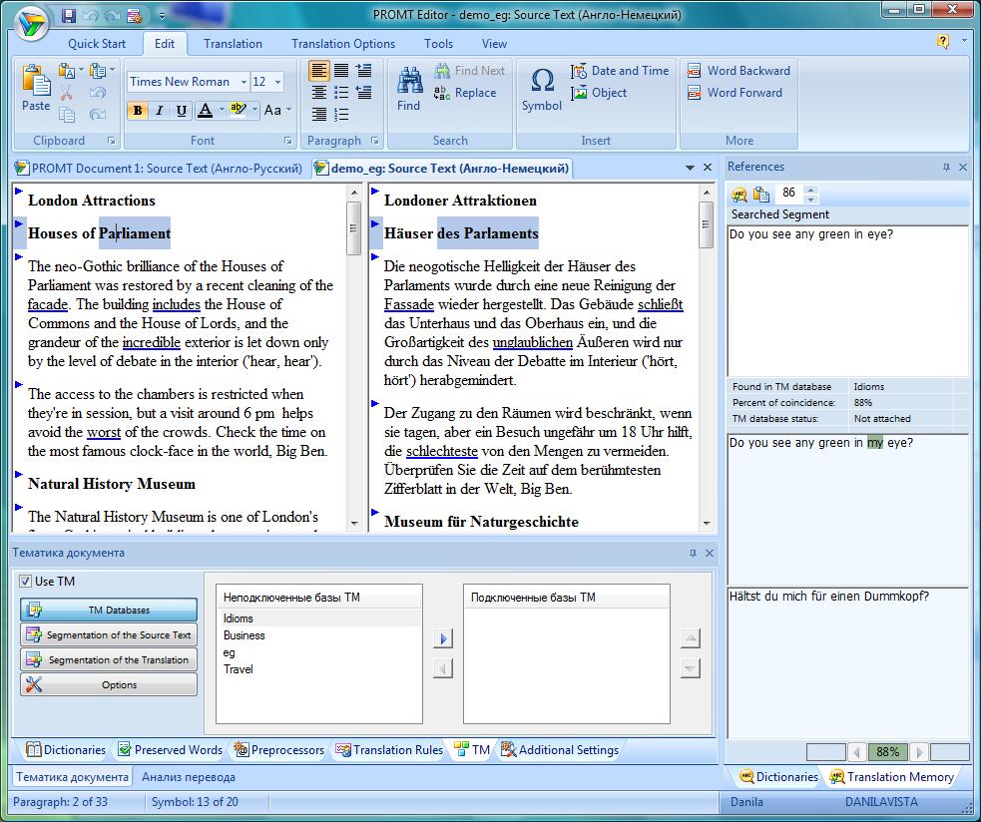Switch to Анализ перевода tab
The image size is (981, 822).
189,777
